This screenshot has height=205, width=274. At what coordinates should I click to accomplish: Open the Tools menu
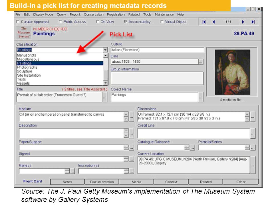[147, 15]
